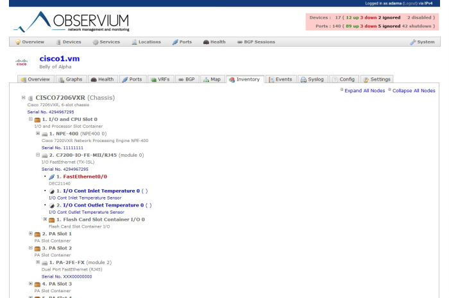Click the module icon next to C7200-IO-FE-MII/RJ45
449x298 pixels.
(x=45, y=155)
